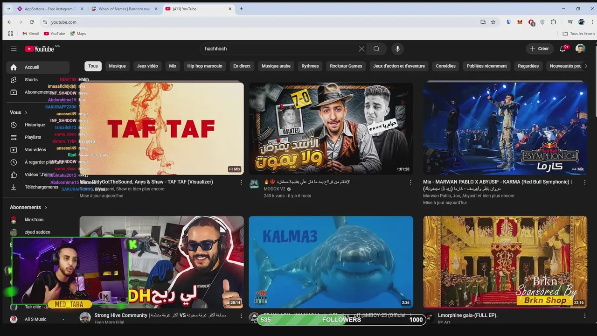Screen dimensions: 597x336
Task: Click the install app icon in address bar
Action: coord(483,22)
